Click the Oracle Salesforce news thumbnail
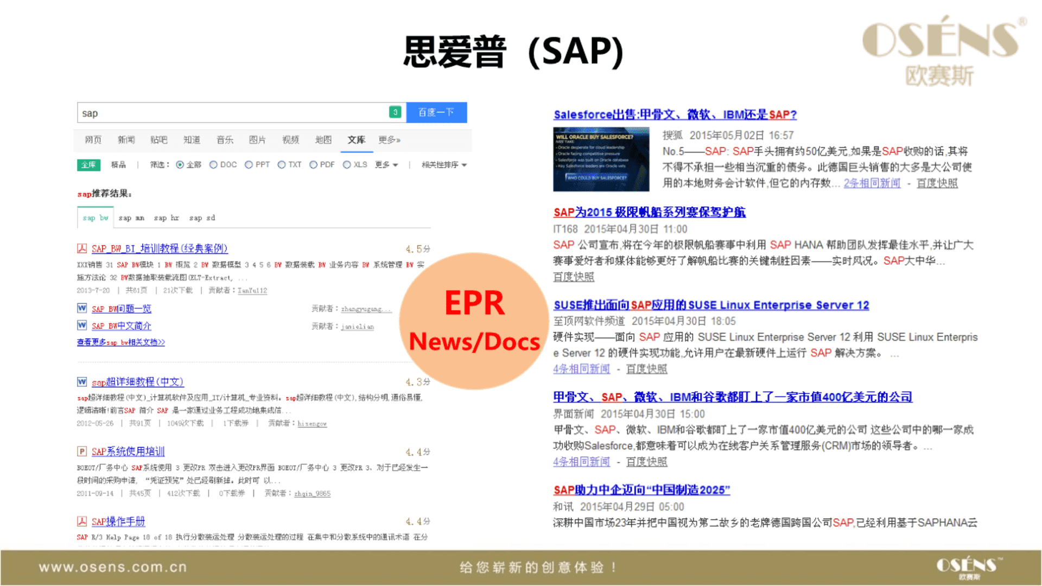Viewport: 1042px width, 586px height. click(x=601, y=159)
